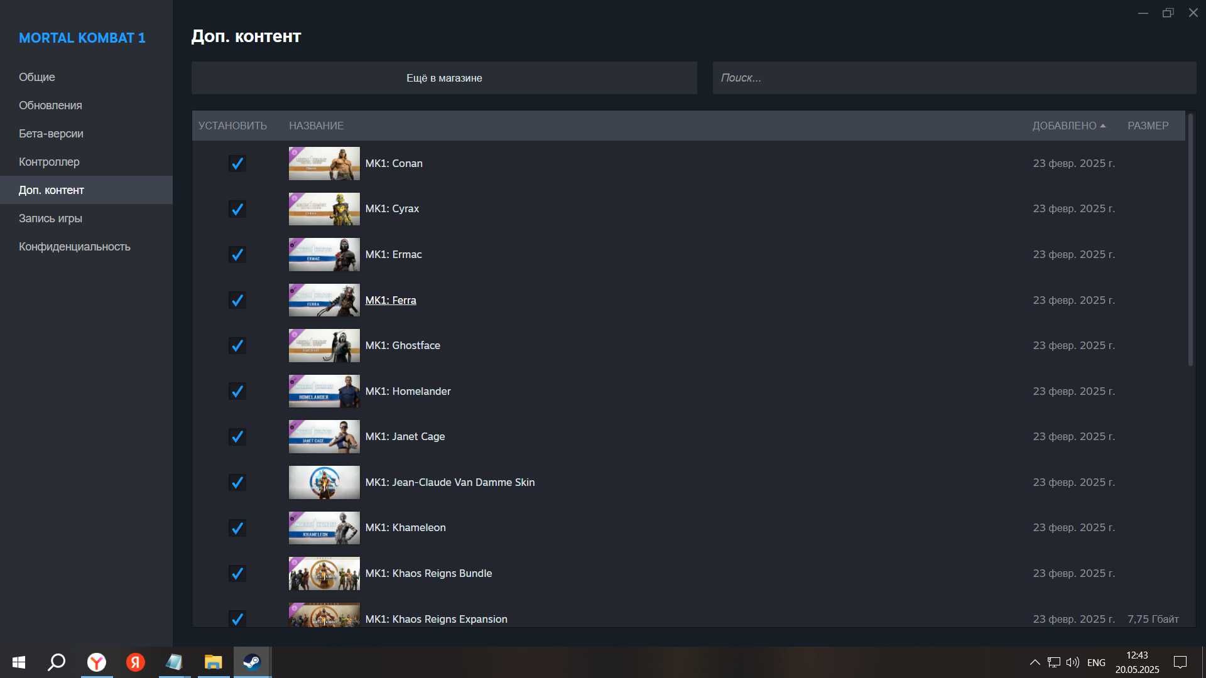Toggle the MK1: Ghostface install checkbox
Image resolution: width=1206 pixels, height=678 pixels.
click(x=237, y=346)
